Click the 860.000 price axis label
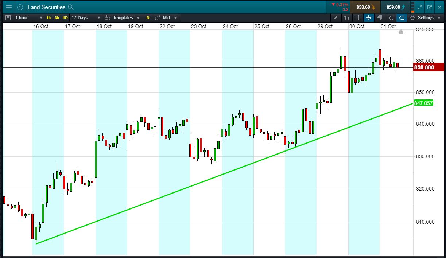The image size is (446, 258). (425, 60)
